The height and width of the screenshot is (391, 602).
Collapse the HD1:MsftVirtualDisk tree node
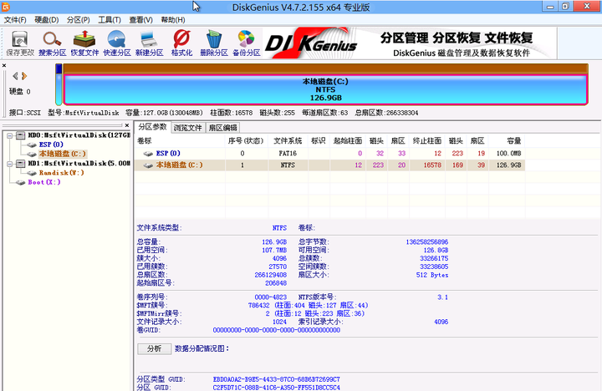point(9,164)
